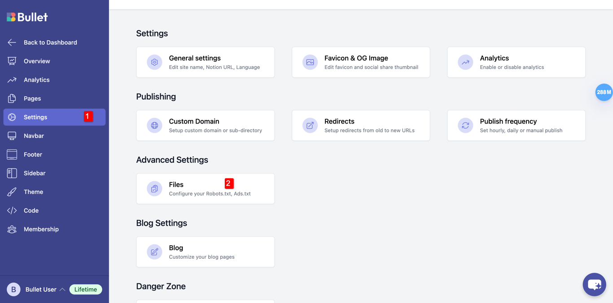Click the Favicon & OG Image picture icon
This screenshot has width=613, height=303.
tap(310, 62)
